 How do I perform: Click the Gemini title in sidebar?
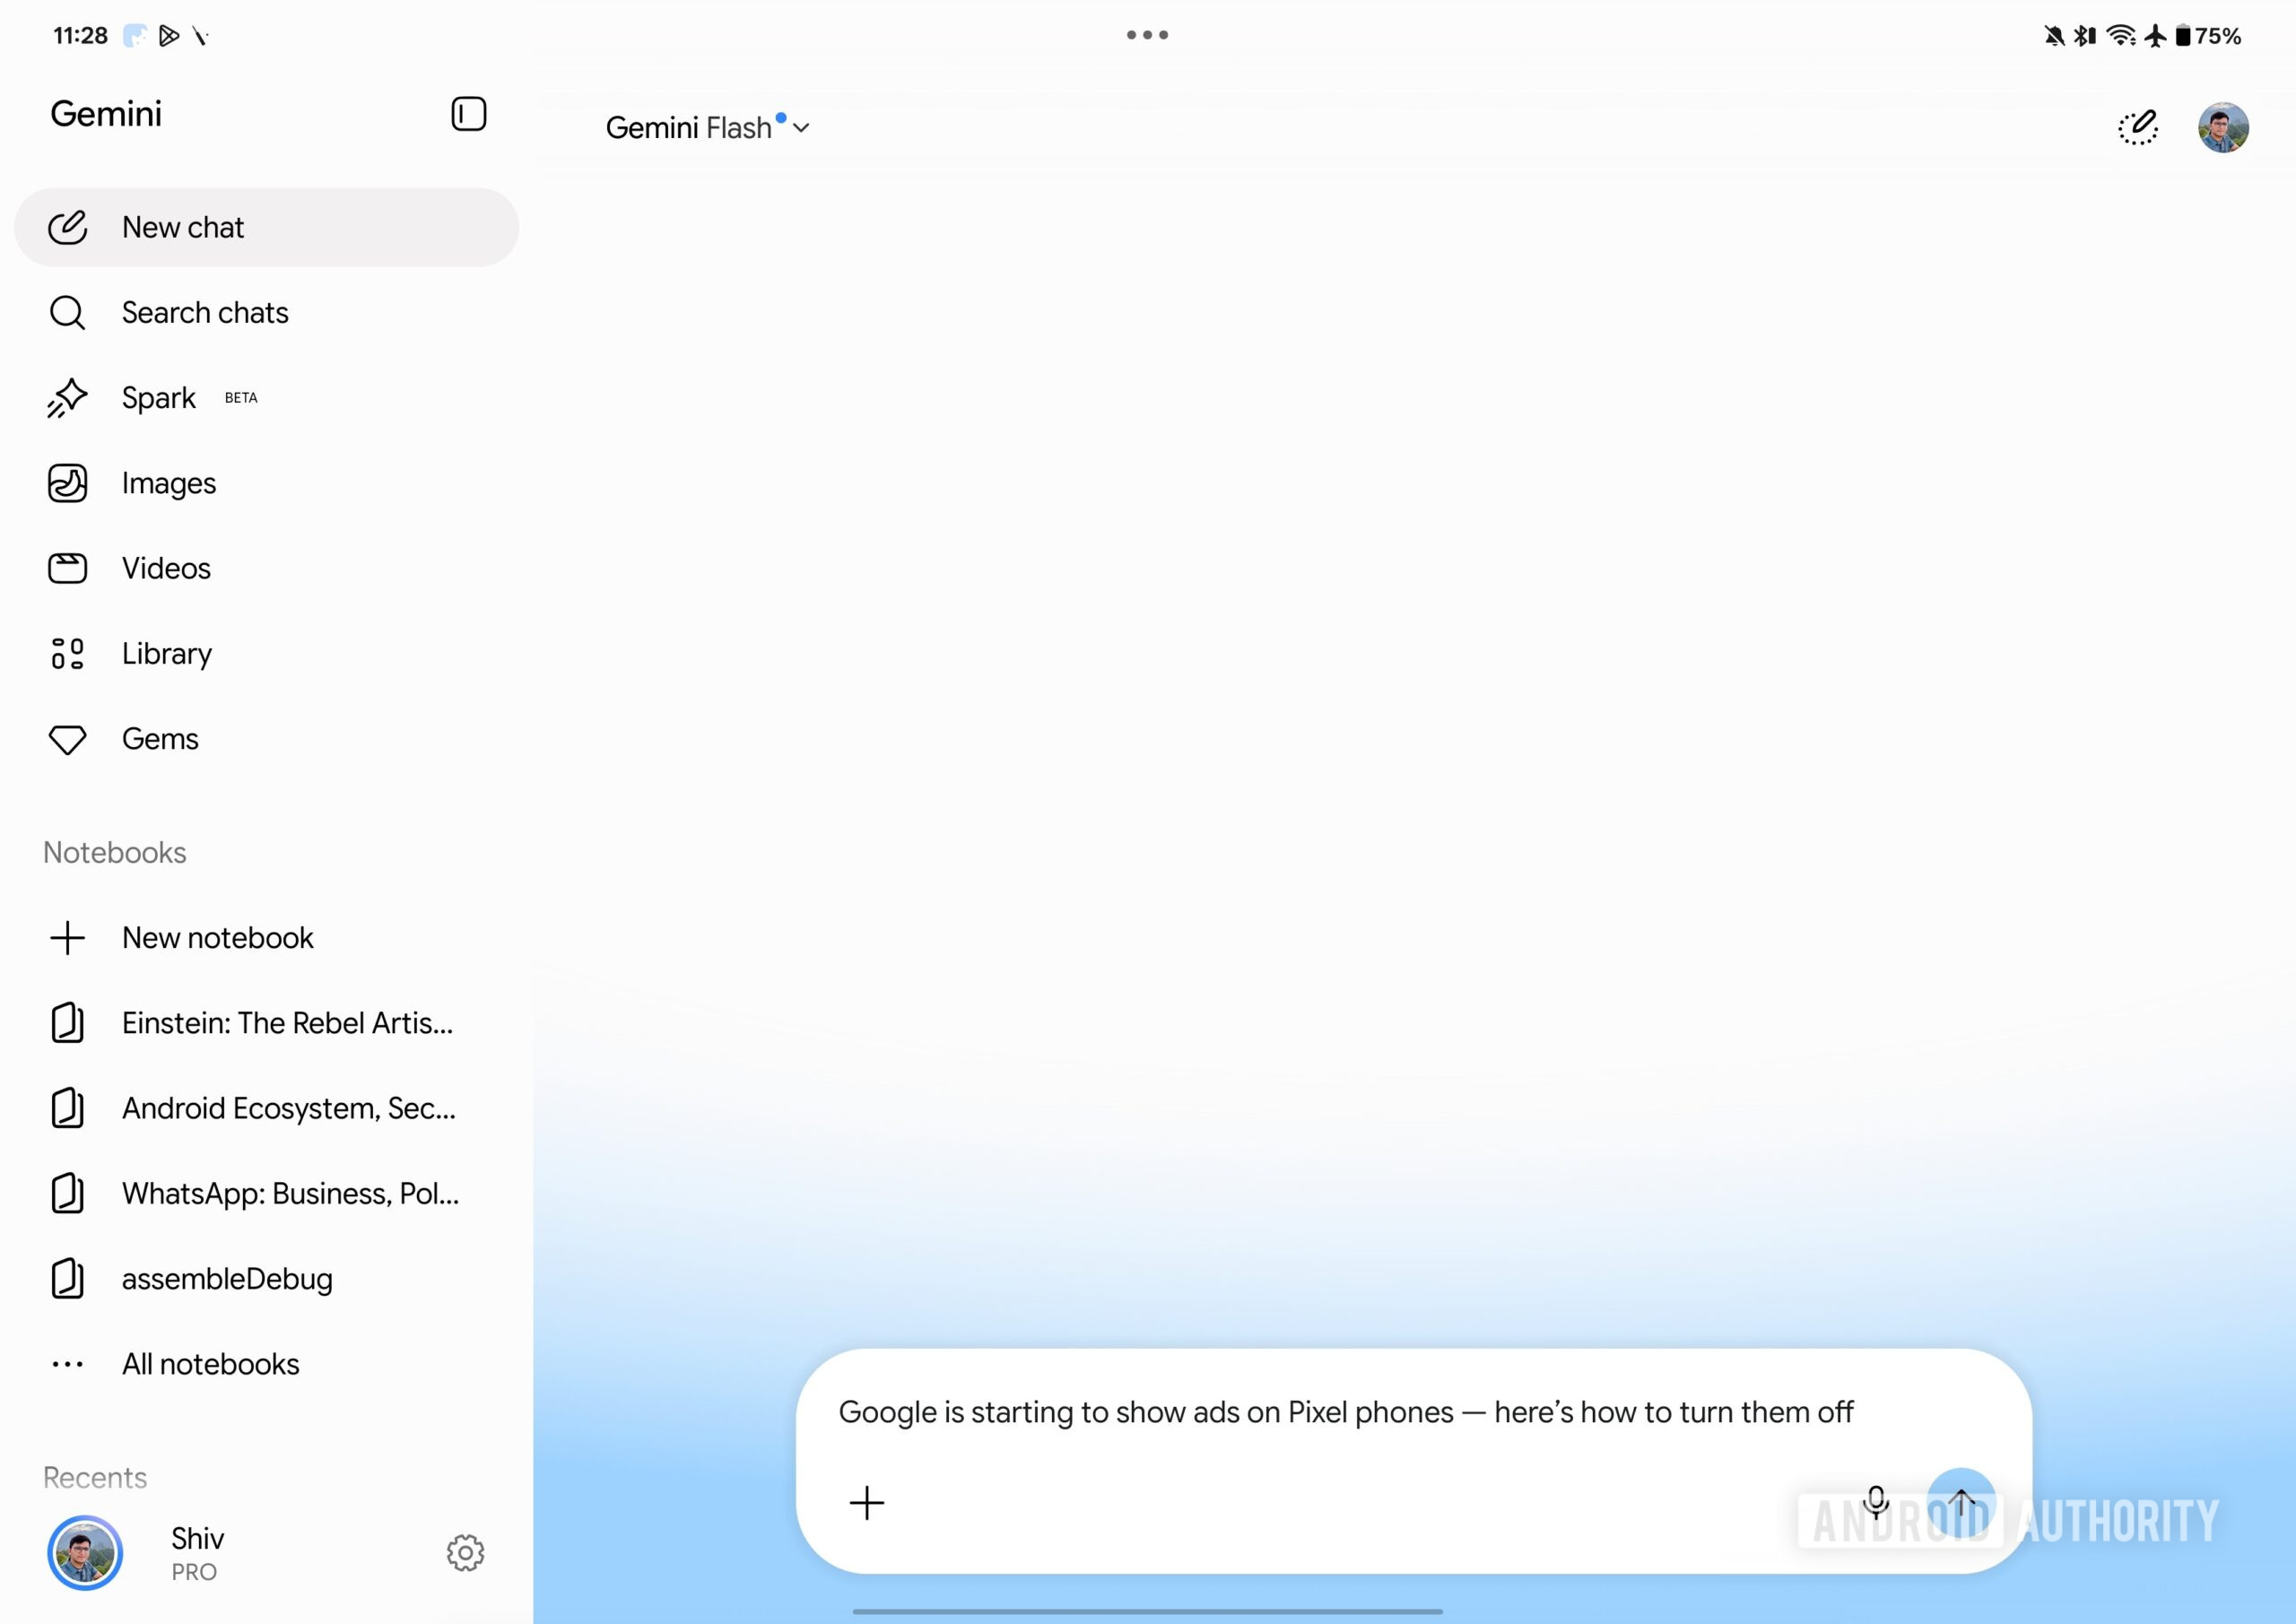[106, 114]
